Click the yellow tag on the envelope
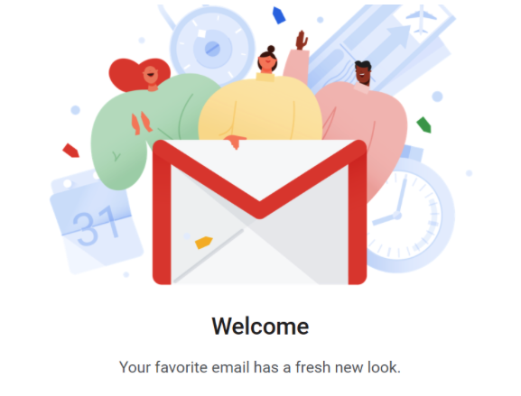This screenshot has width=521, height=396. point(203,243)
